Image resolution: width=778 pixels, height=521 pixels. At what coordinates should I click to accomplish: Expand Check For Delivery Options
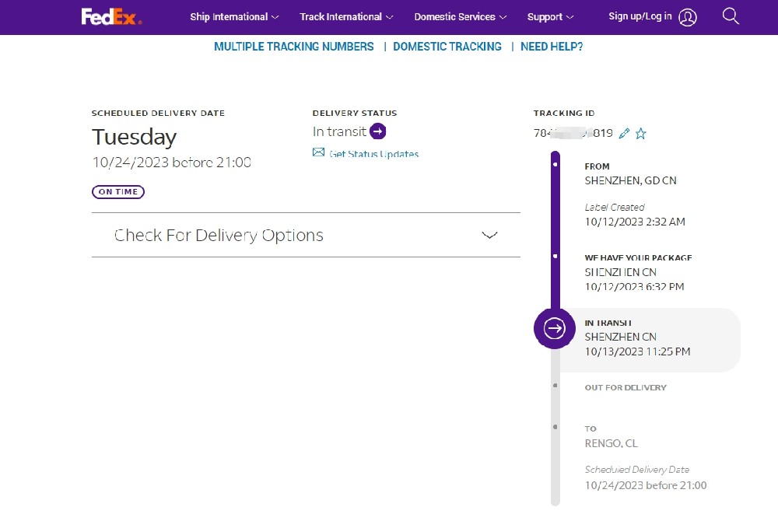[x=489, y=235]
